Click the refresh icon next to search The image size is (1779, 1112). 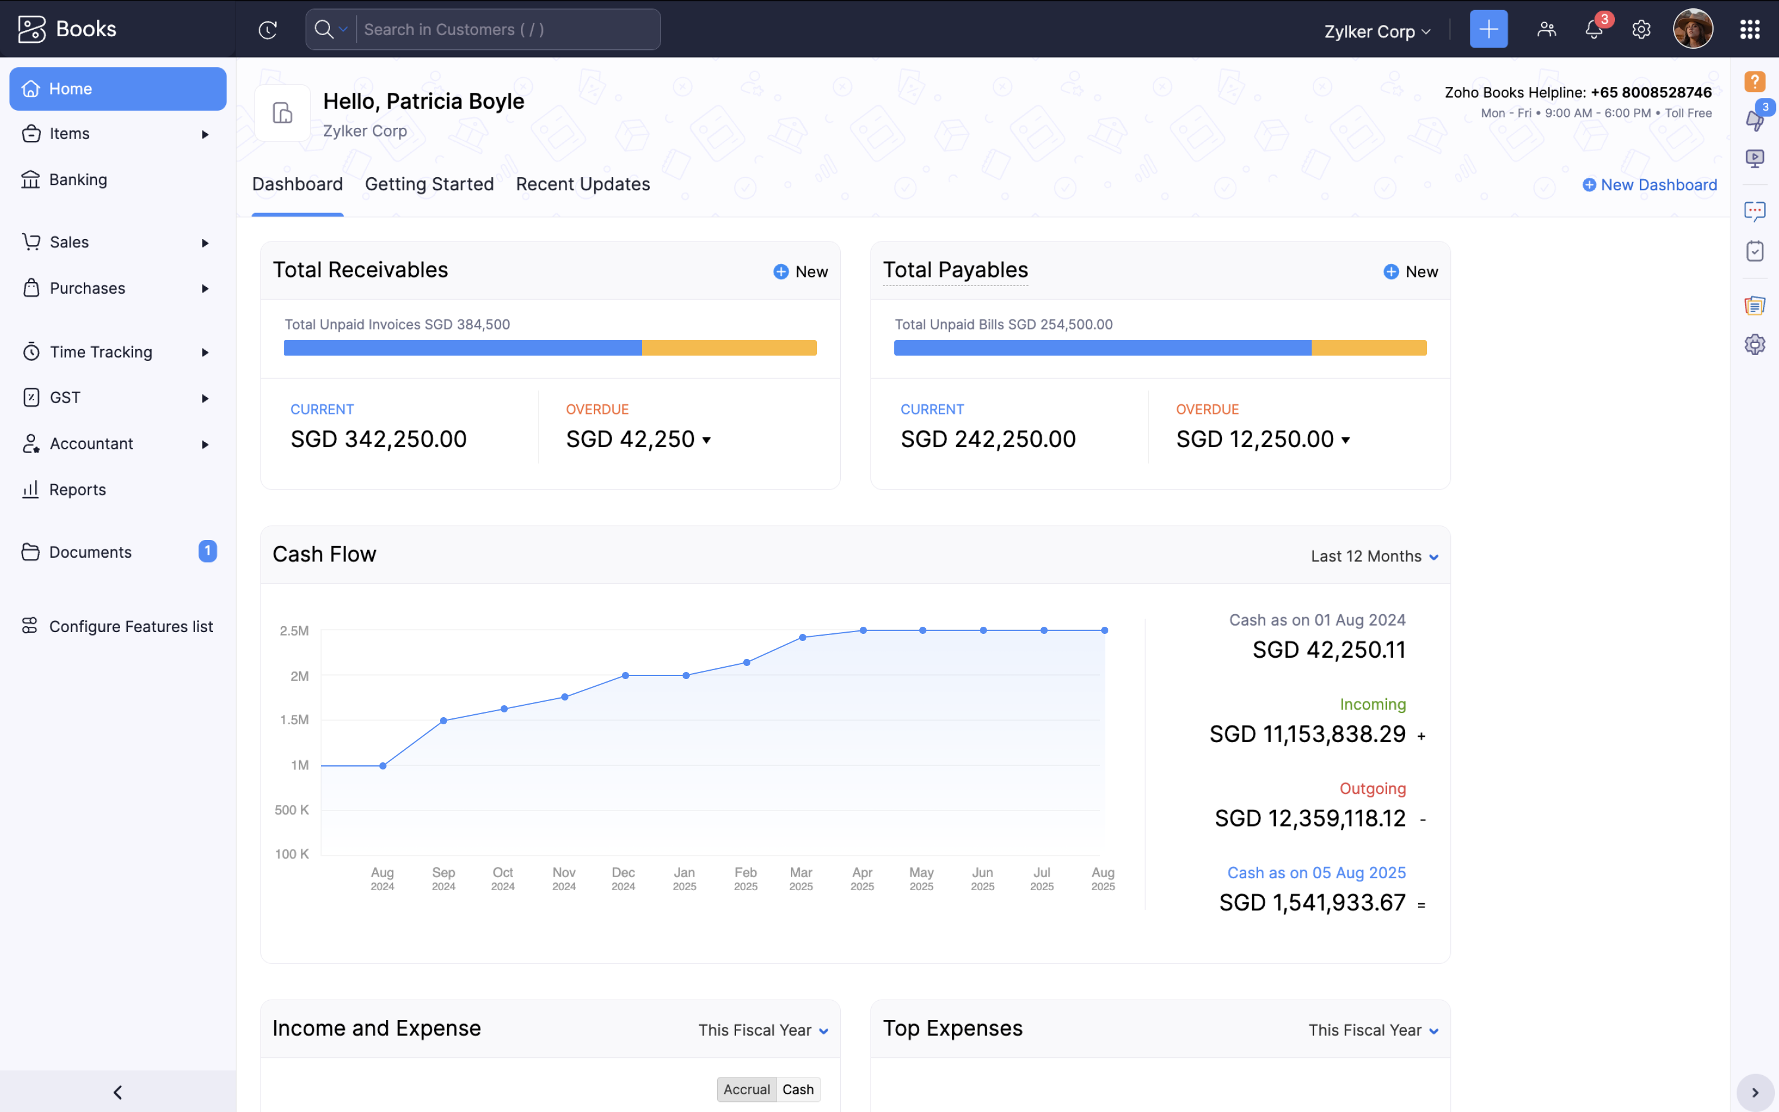268,29
